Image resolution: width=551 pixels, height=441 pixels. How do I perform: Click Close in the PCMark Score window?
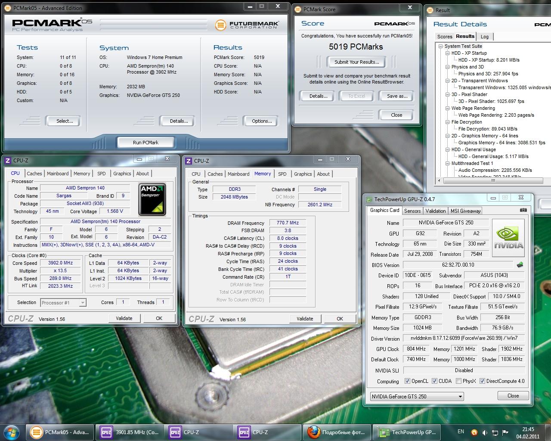pyautogui.click(x=396, y=115)
